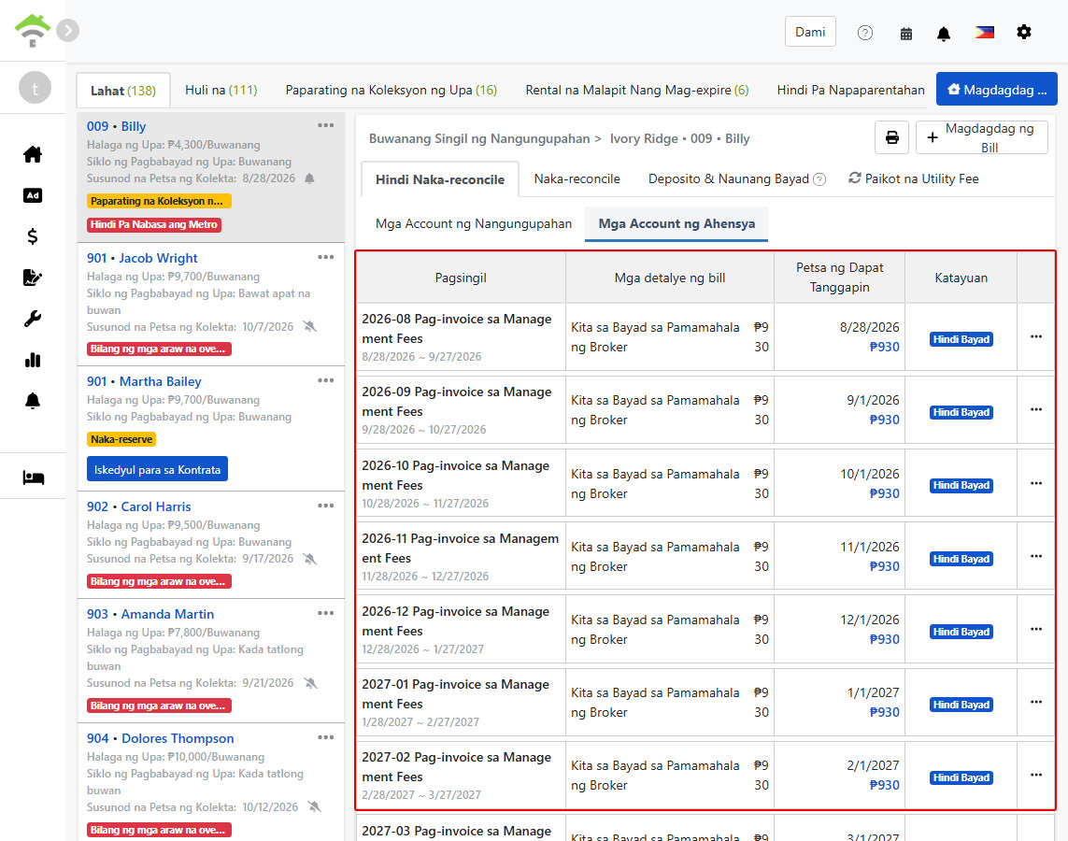Open the more menu for 903 Amanda Martin
The width and height of the screenshot is (1068, 841).
pyautogui.click(x=325, y=613)
